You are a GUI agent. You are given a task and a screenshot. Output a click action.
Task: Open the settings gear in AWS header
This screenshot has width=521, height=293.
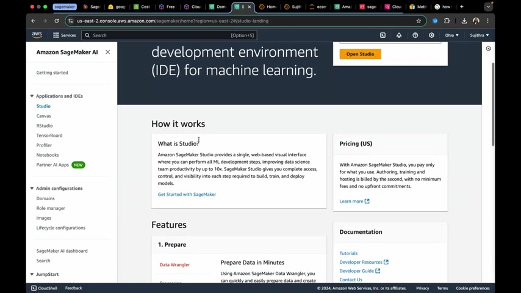(431, 35)
